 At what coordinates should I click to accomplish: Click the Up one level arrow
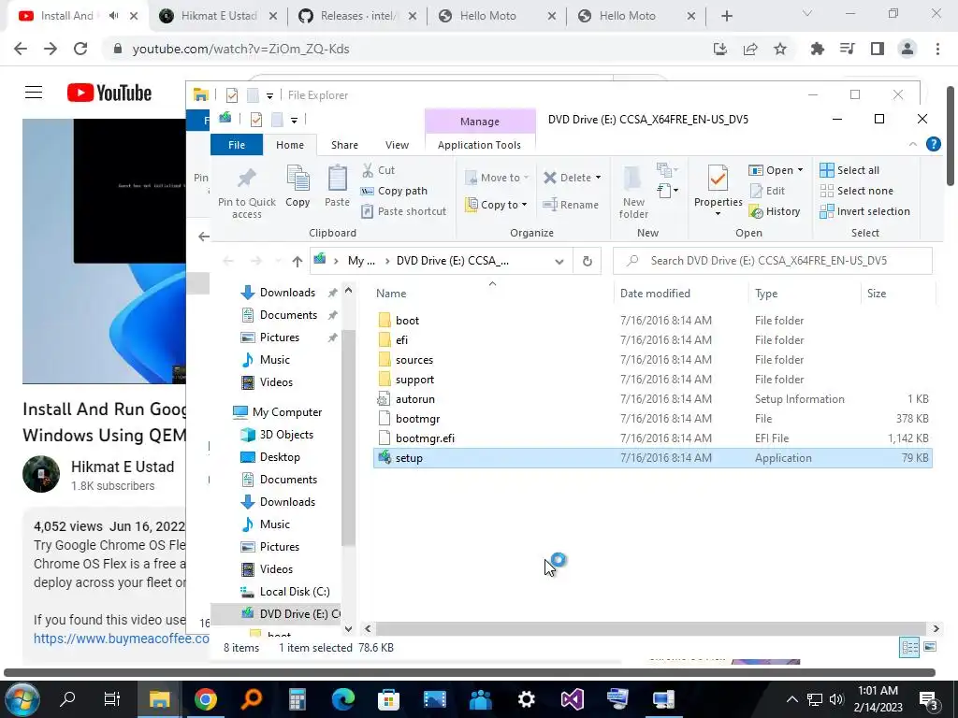pos(297,262)
